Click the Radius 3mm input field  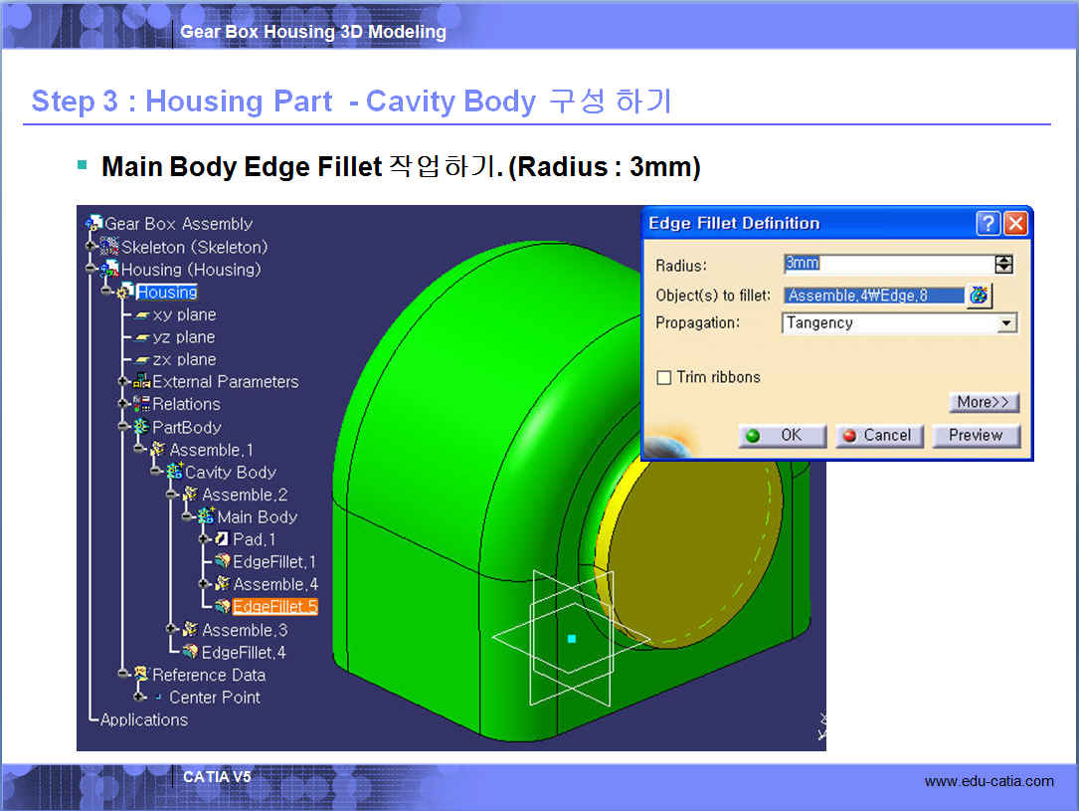pos(887,264)
